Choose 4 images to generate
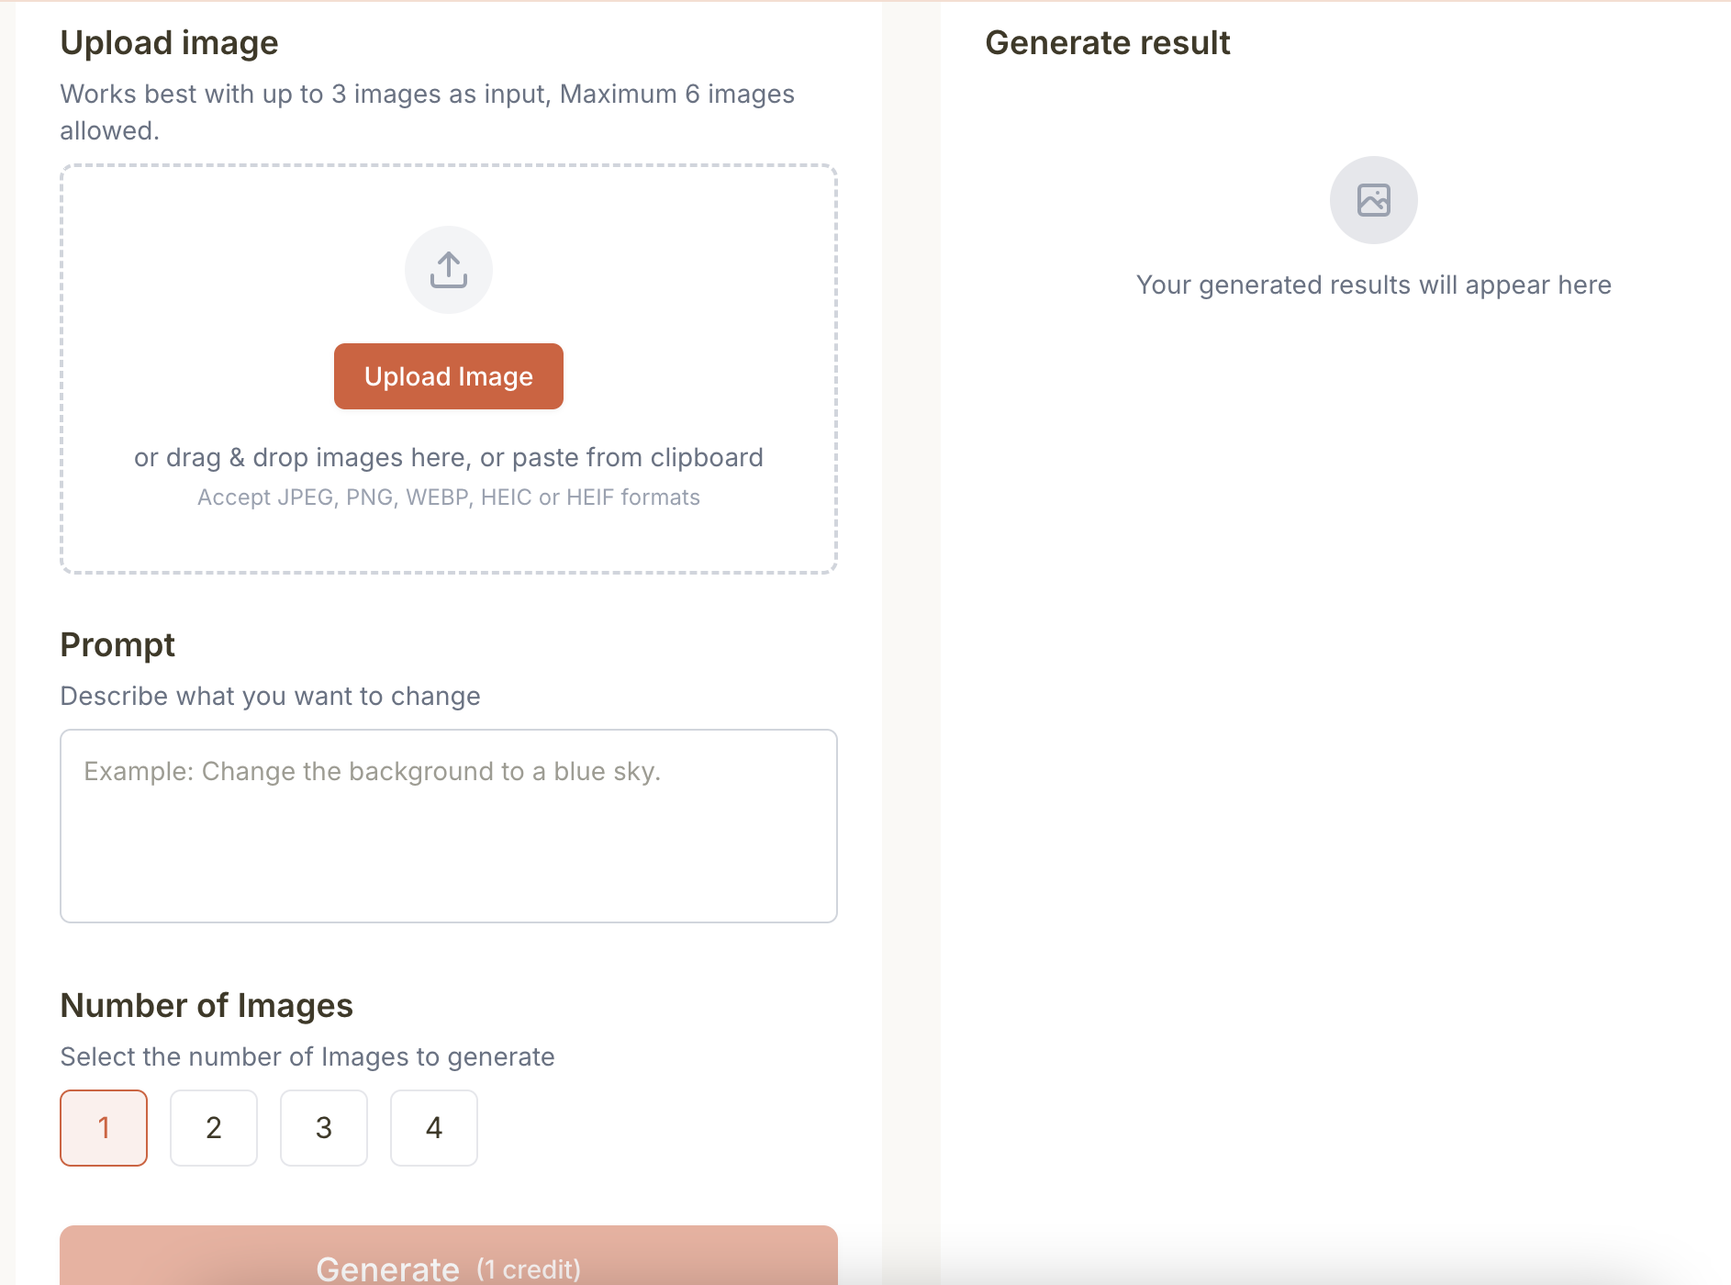The image size is (1731, 1285). click(x=434, y=1128)
